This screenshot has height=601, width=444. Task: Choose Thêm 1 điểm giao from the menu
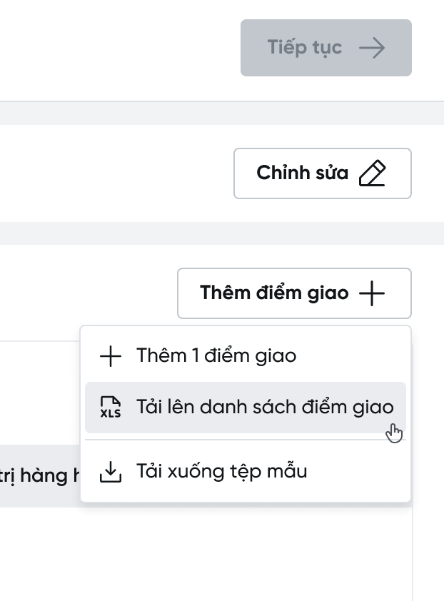(216, 355)
